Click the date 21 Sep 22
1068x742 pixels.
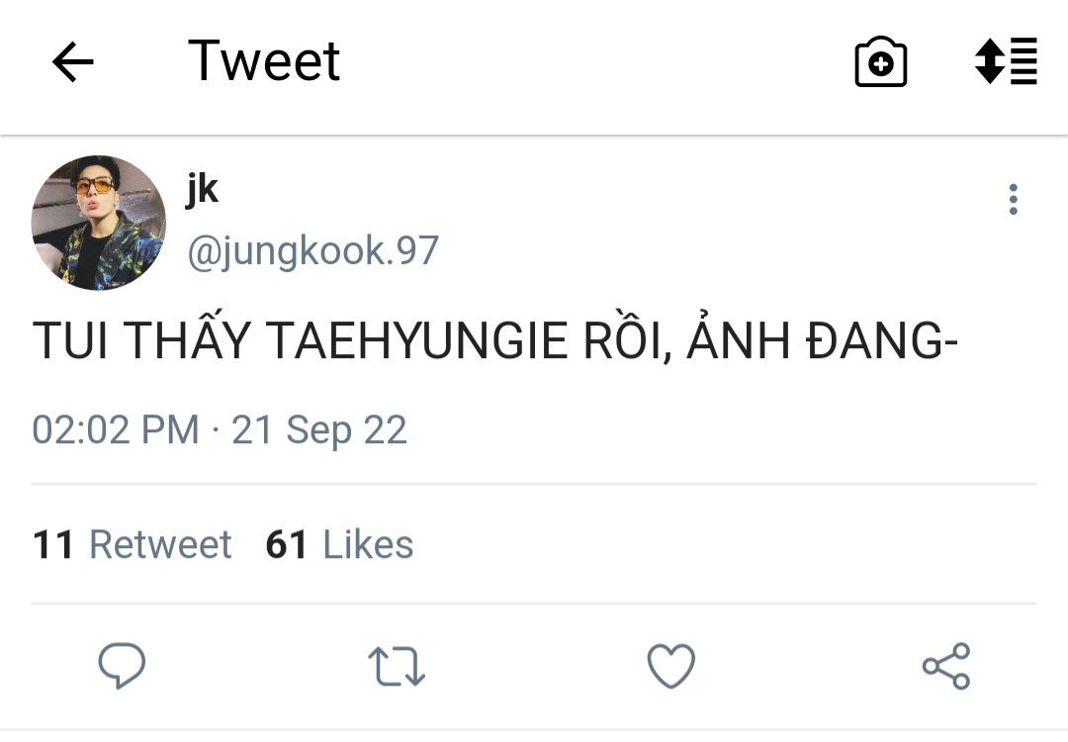pyautogui.click(x=319, y=430)
